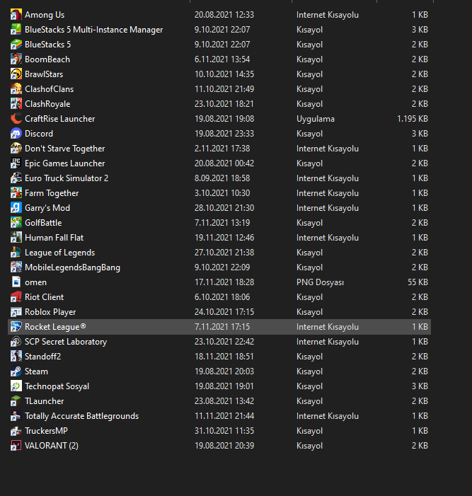This screenshot has width=472, height=496.
Task: Select the 'Roblox Player' file name
Action: 50,312
